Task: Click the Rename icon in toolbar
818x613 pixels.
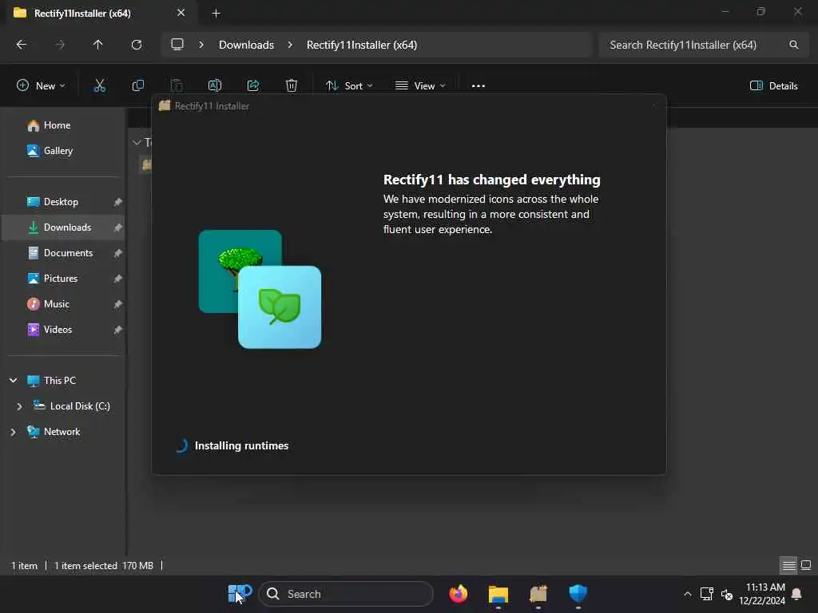Action: pos(214,85)
